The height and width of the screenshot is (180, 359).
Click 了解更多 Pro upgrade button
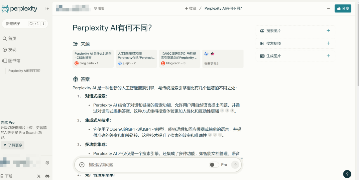[x=13, y=145]
